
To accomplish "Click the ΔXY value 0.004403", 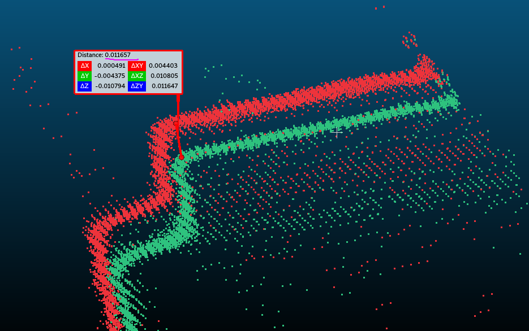I will [164, 66].
